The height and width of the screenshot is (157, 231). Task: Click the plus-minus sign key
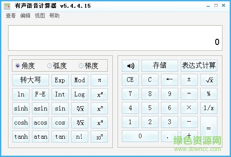tap(189, 80)
